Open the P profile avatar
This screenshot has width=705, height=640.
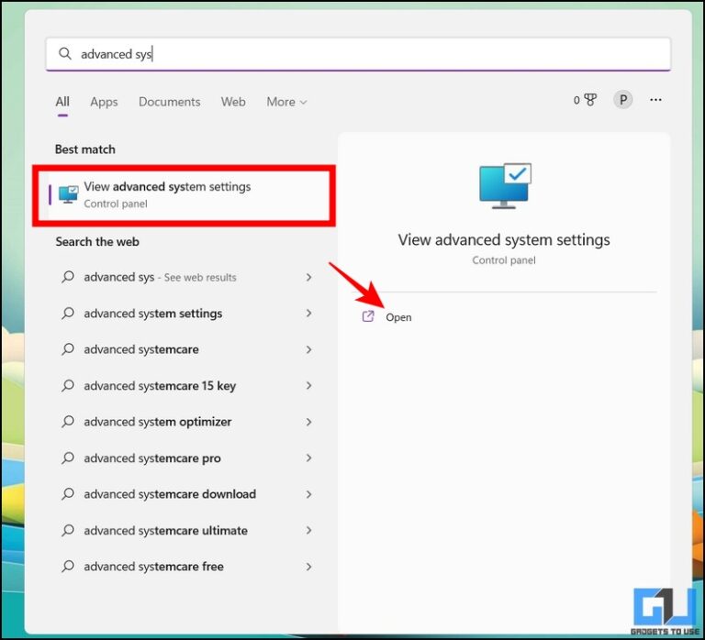623,100
